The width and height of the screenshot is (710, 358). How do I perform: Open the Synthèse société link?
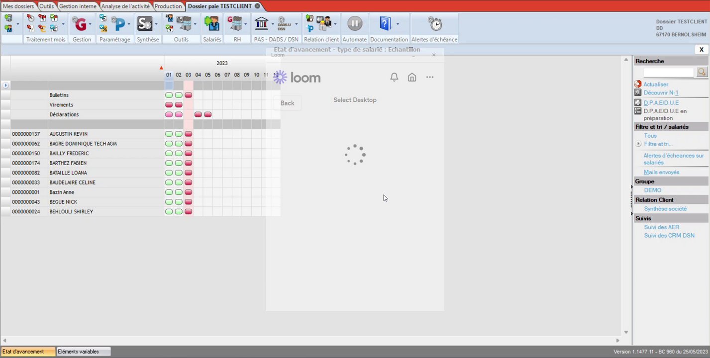[x=665, y=209]
